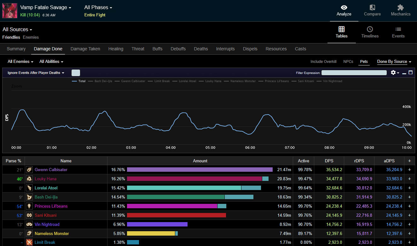Open the Compare view

(x=372, y=11)
